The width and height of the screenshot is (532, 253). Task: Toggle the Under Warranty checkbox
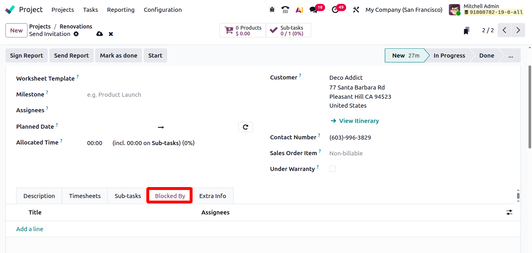pyautogui.click(x=333, y=169)
